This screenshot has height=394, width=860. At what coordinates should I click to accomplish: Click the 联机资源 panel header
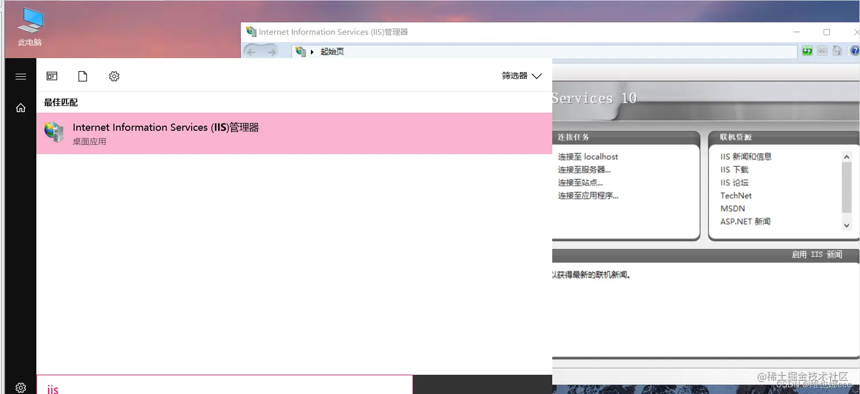pyautogui.click(x=735, y=137)
